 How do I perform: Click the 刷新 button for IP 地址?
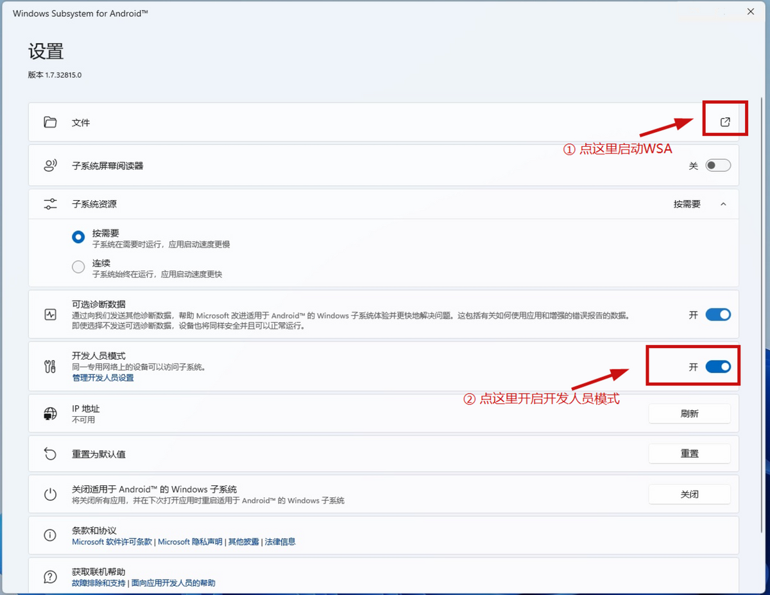[689, 413]
